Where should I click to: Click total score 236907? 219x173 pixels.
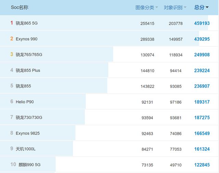(x=202, y=86)
